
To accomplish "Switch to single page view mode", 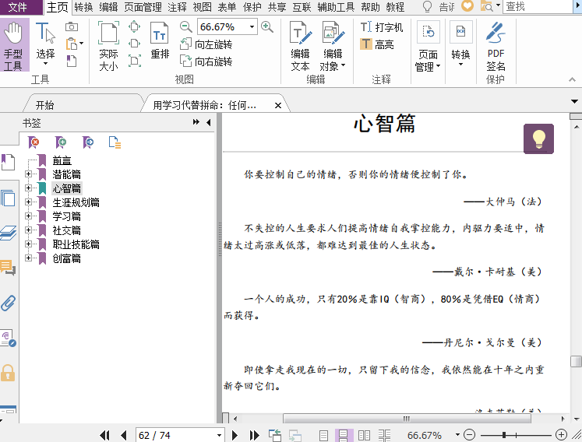I will tap(323, 435).
